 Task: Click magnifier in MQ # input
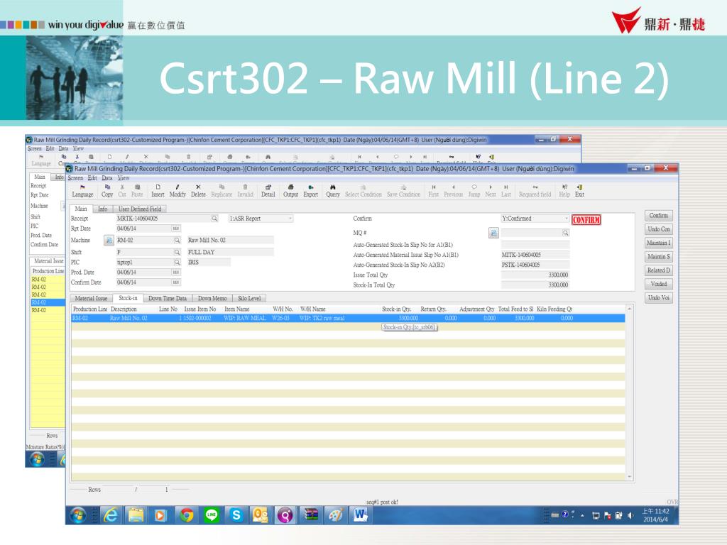coord(565,233)
